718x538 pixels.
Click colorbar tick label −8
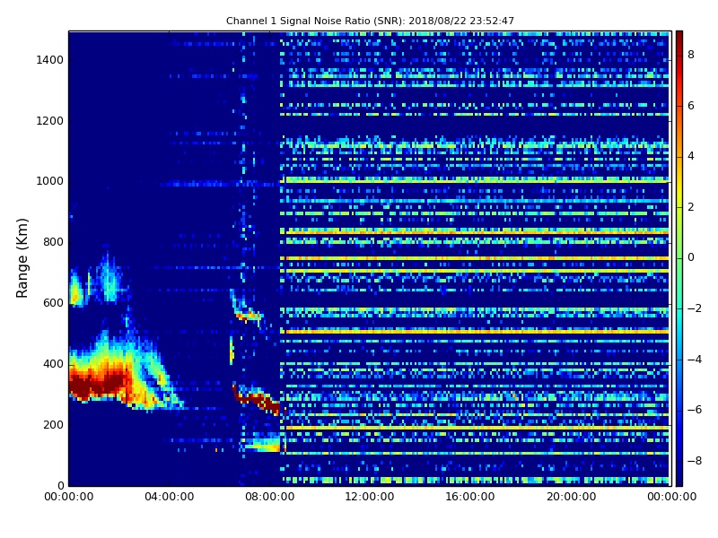click(695, 461)
